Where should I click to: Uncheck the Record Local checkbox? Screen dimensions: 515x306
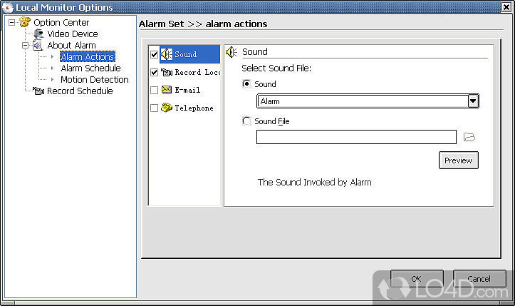coord(154,72)
